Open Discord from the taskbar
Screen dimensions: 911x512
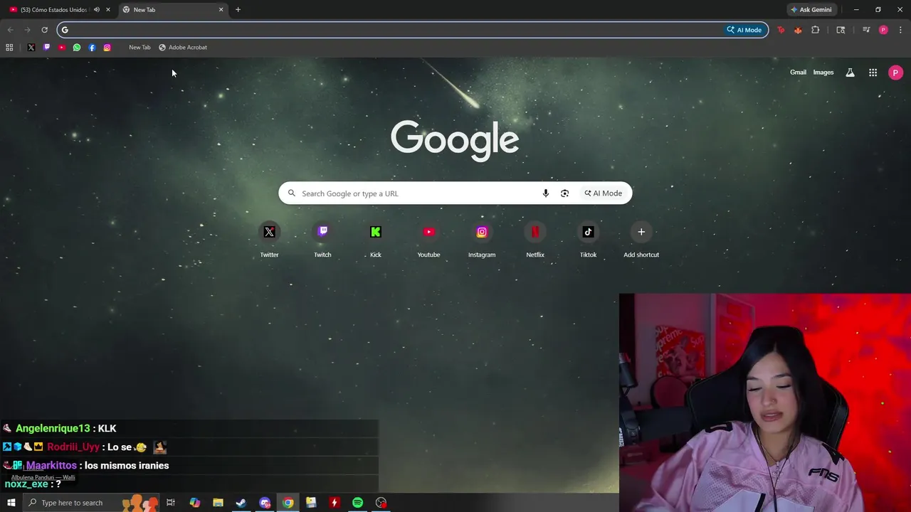coord(265,503)
